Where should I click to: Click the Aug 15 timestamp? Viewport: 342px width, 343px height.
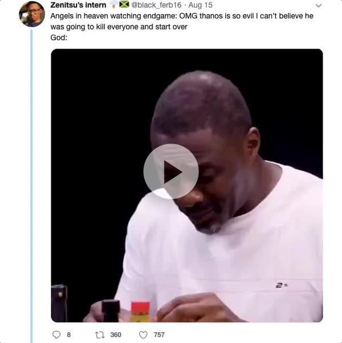[202, 5]
